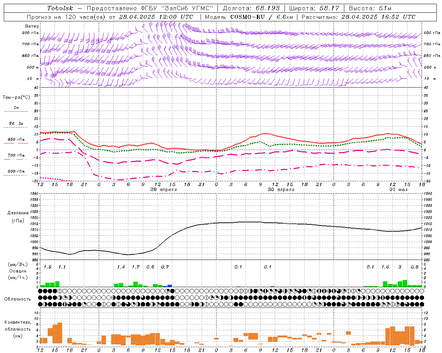Click the 0.7 precipitation total
Image resolution: width=442 pixels, height=353 pixels.
coord(165,267)
